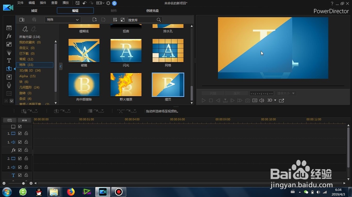
Task: Open the fx Effects Room
Action: click(x=9, y=36)
